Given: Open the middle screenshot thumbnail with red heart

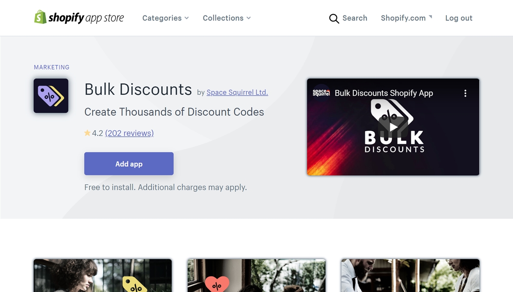Looking at the screenshot, I should (x=256, y=275).
